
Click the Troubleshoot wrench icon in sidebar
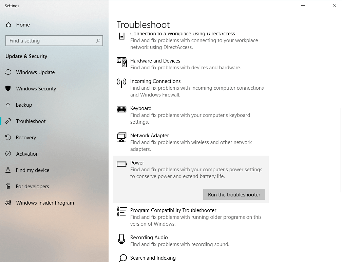tap(8, 121)
